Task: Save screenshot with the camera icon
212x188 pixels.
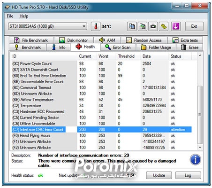Action: [153, 26]
